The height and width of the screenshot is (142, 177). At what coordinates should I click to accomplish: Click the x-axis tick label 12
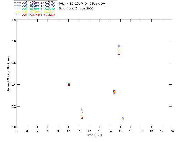pyautogui.click(x=89, y=131)
